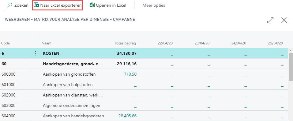Open total amount 710,50 drilldown
The height and width of the screenshot is (121, 293).
130,74
